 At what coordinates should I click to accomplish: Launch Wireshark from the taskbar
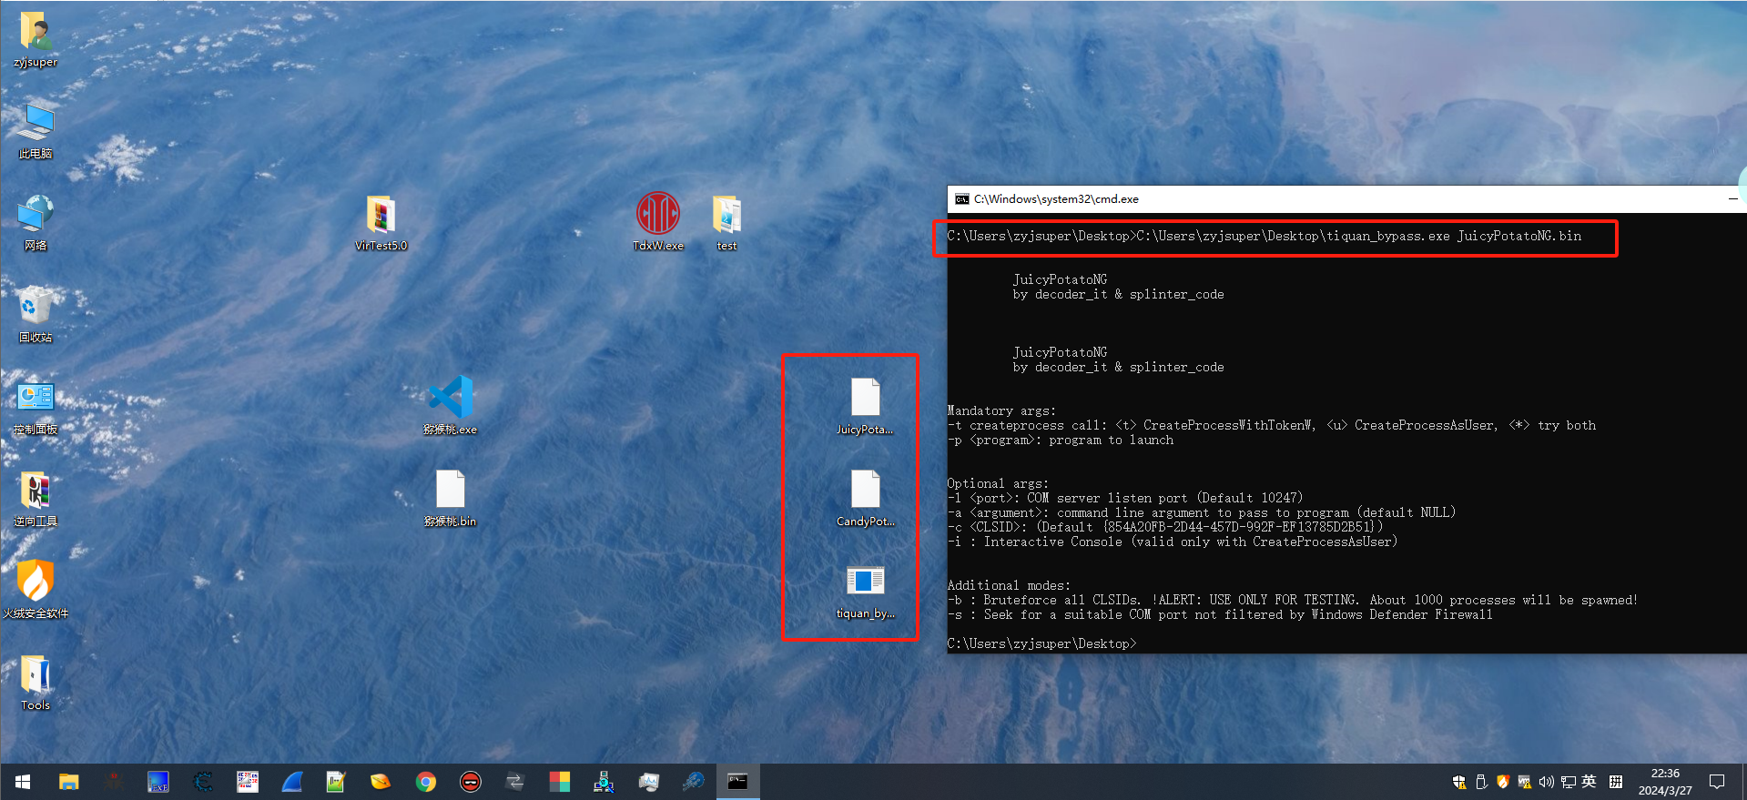(x=291, y=782)
